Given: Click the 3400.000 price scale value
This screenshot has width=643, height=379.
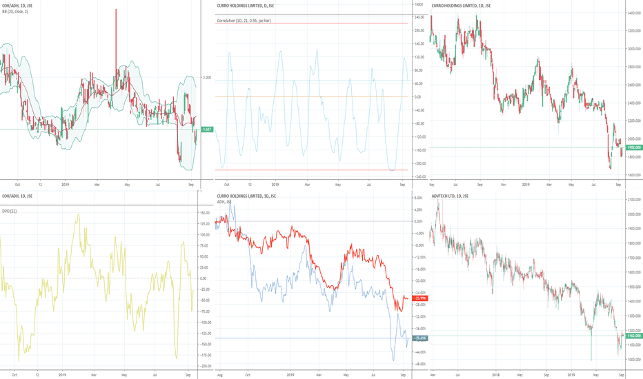Looking at the screenshot, I should pos(634,13).
